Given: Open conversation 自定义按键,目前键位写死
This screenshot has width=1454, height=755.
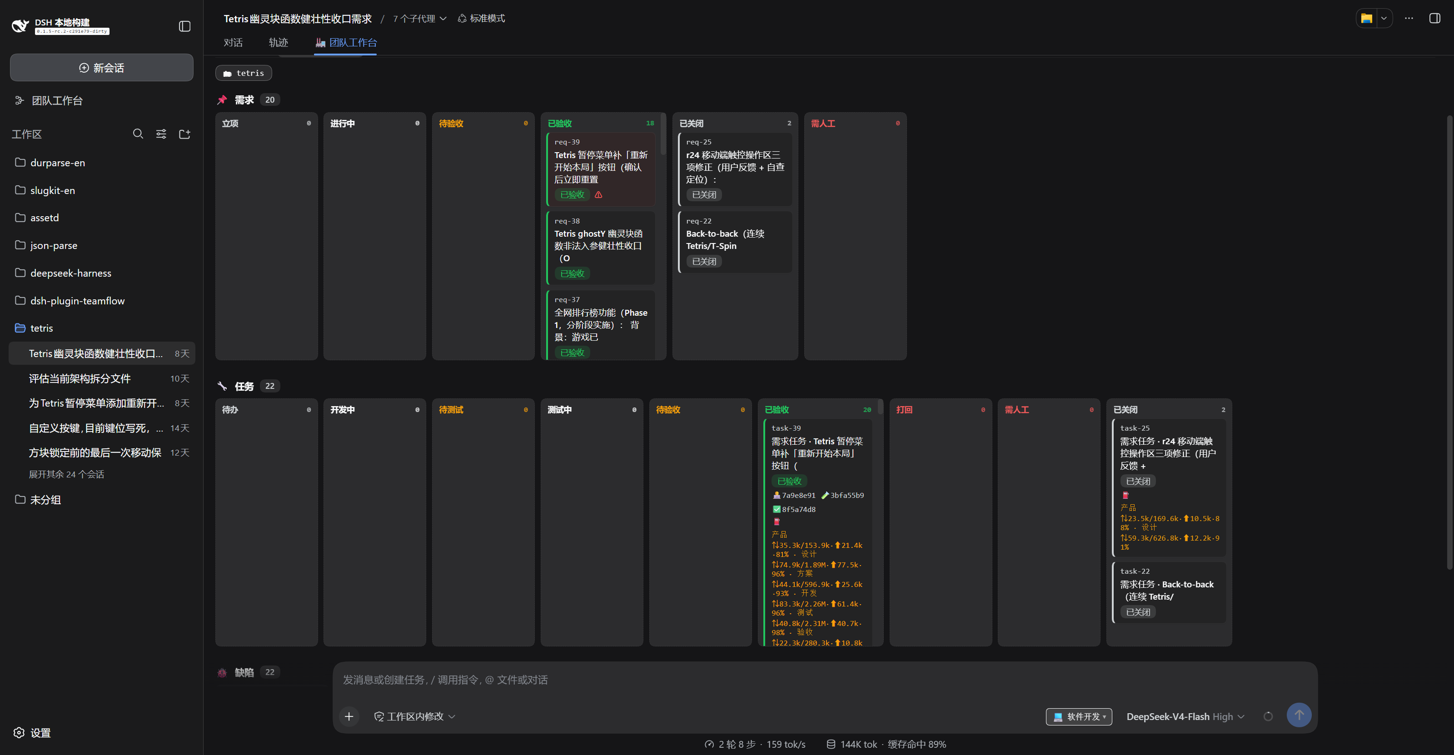Looking at the screenshot, I should click(102, 428).
